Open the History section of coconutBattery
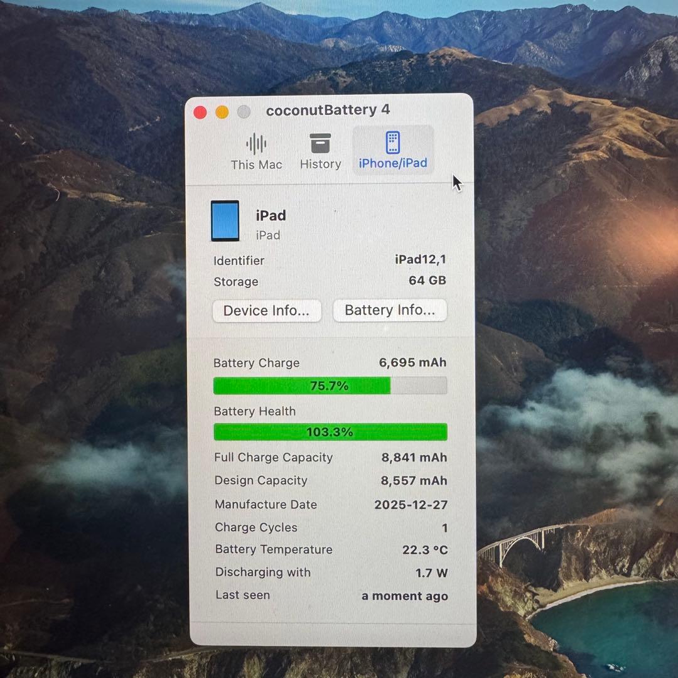 (320, 152)
